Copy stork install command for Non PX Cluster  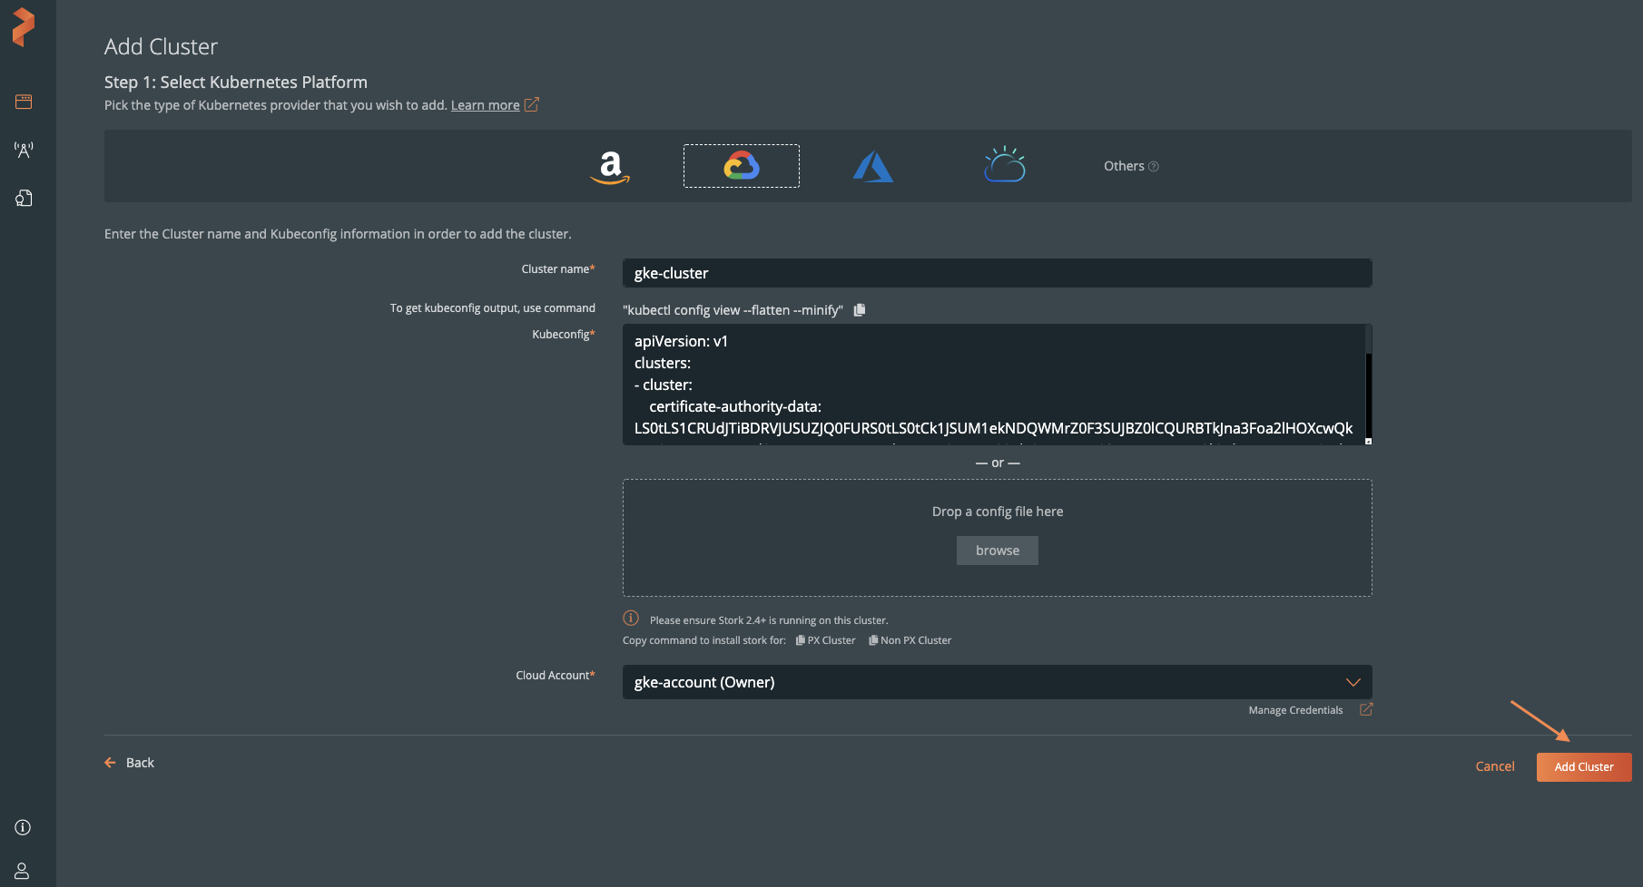pyautogui.click(x=910, y=640)
